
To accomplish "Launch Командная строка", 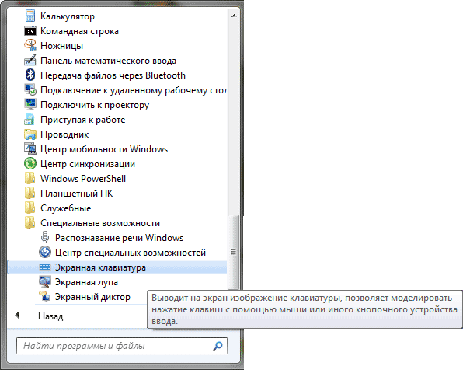I will click(x=79, y=31).
